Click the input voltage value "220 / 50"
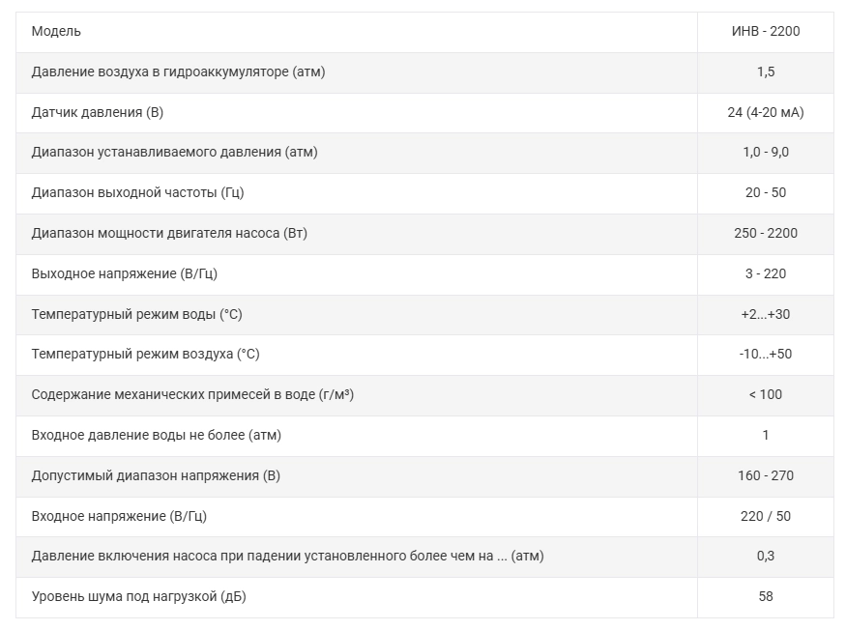The height and width of the screenshot is (630, 846). 765,516
